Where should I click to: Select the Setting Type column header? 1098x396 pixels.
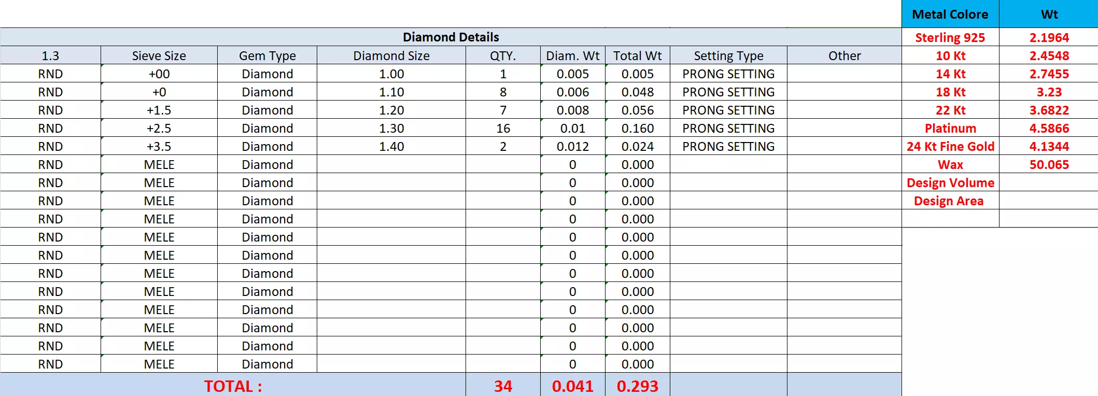(728, 55)
